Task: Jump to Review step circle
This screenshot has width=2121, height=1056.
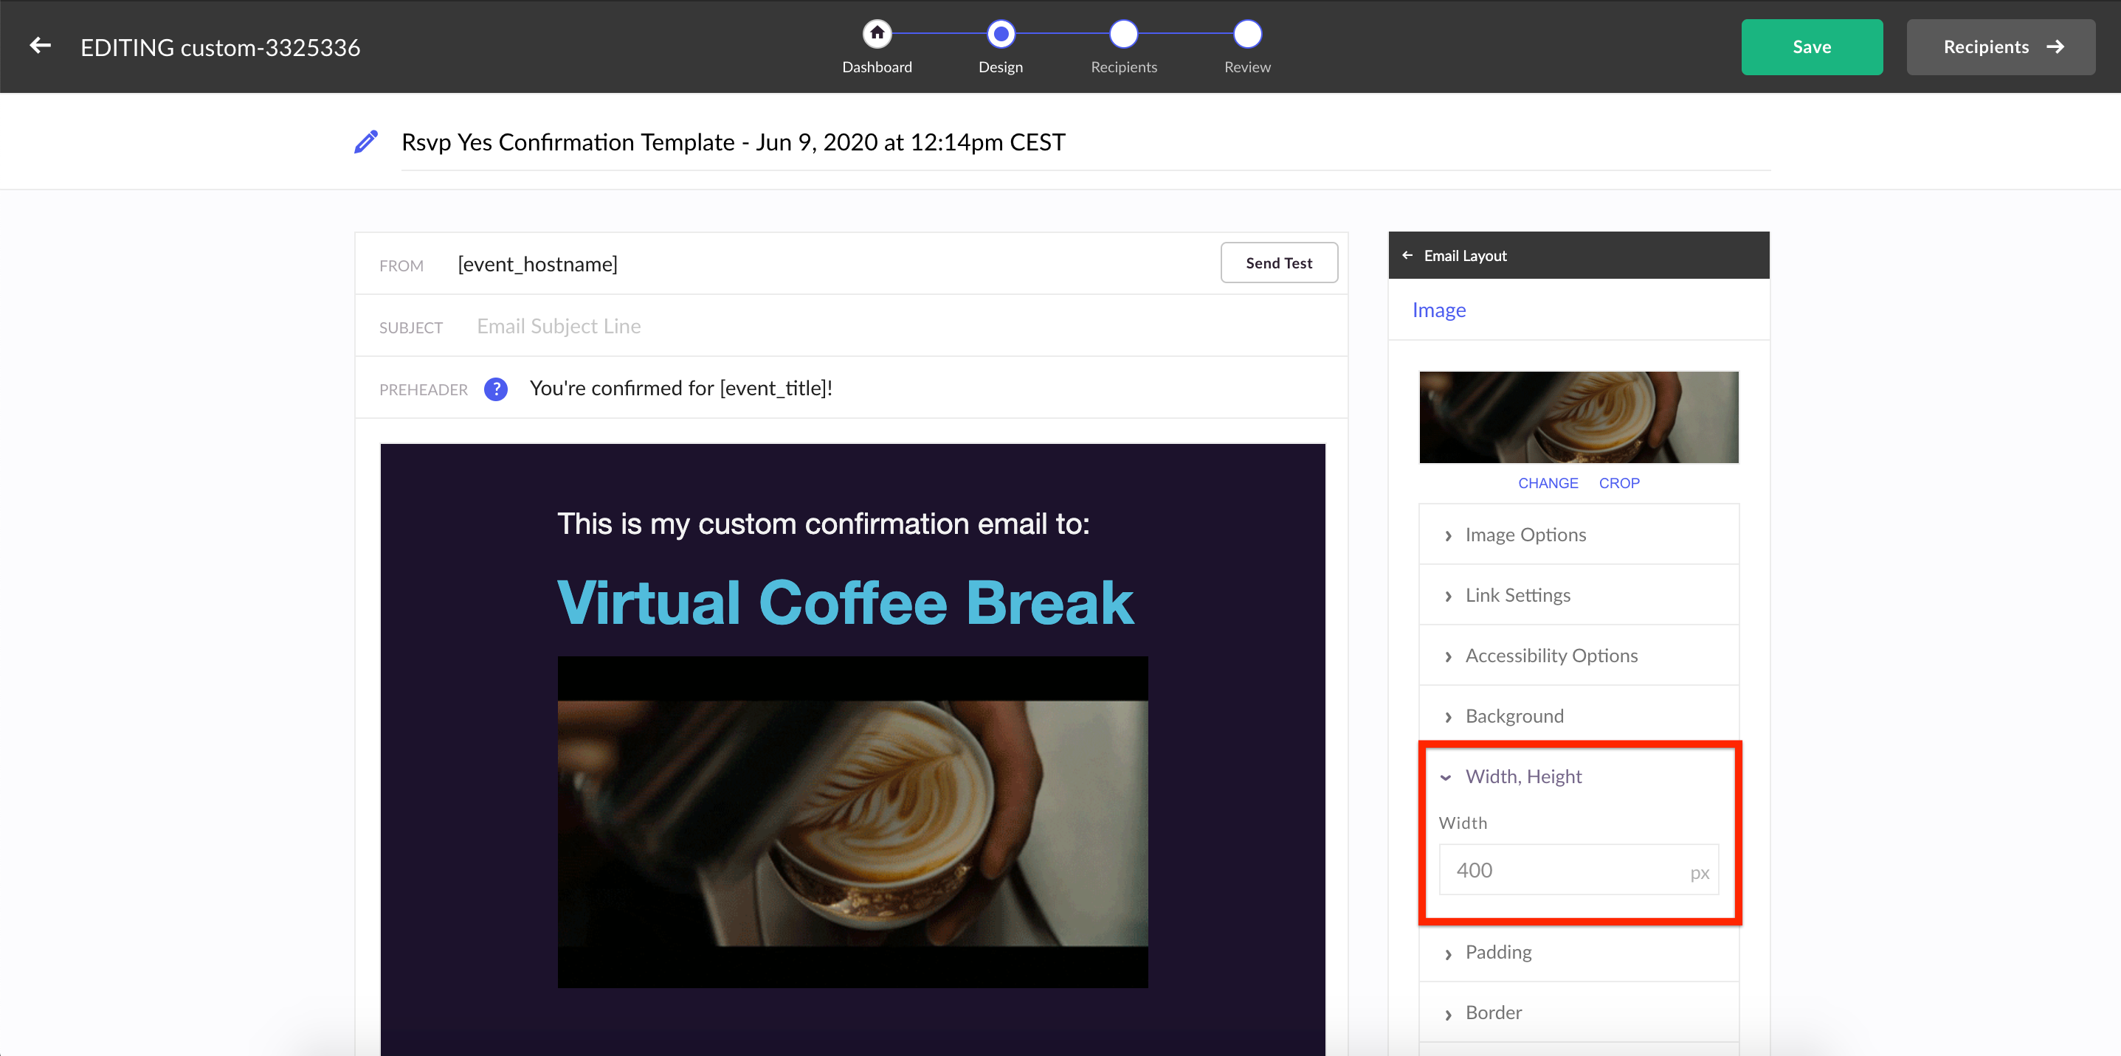Action: 1247,34
